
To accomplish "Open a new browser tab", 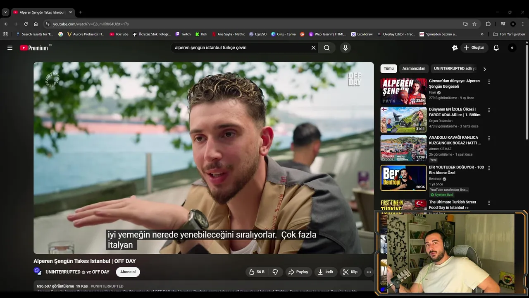I will click(80, 12).
